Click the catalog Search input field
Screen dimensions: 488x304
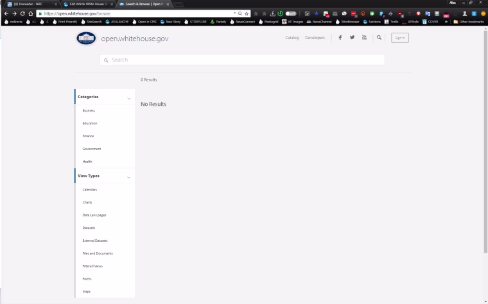(x=242, y=60)
